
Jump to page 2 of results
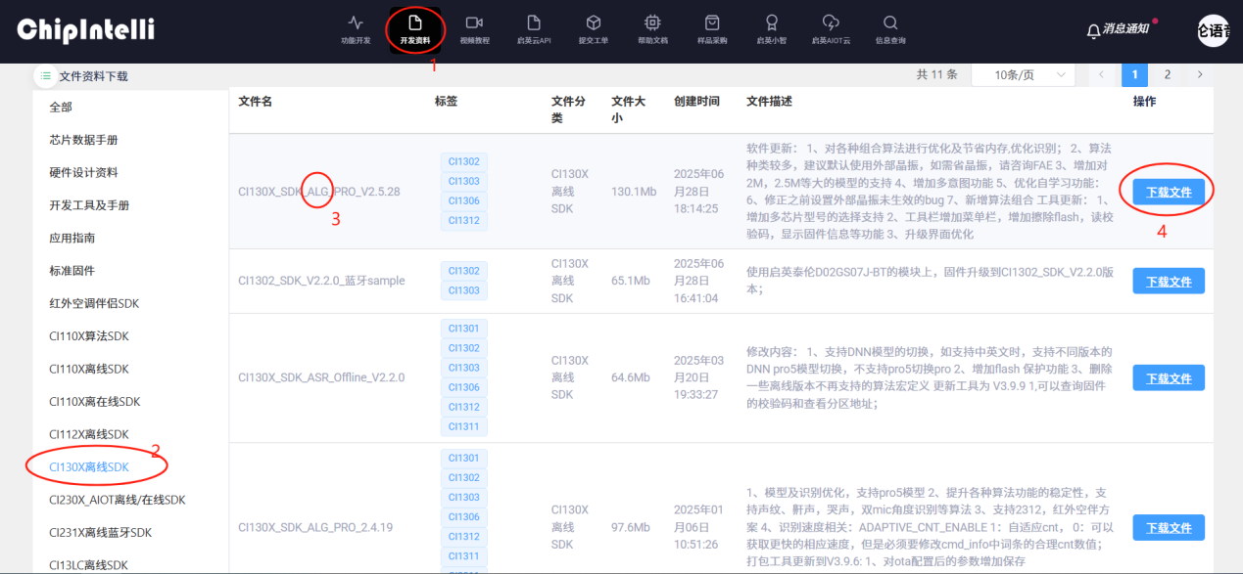tap(1167, 75)
